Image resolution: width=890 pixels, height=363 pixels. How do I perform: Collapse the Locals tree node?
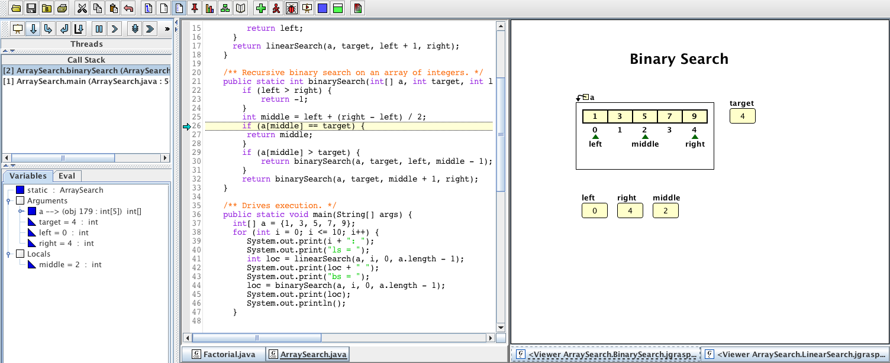tap(8, 254)
